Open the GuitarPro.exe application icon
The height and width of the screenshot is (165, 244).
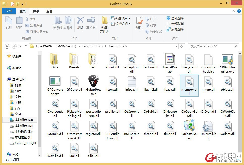93,82
